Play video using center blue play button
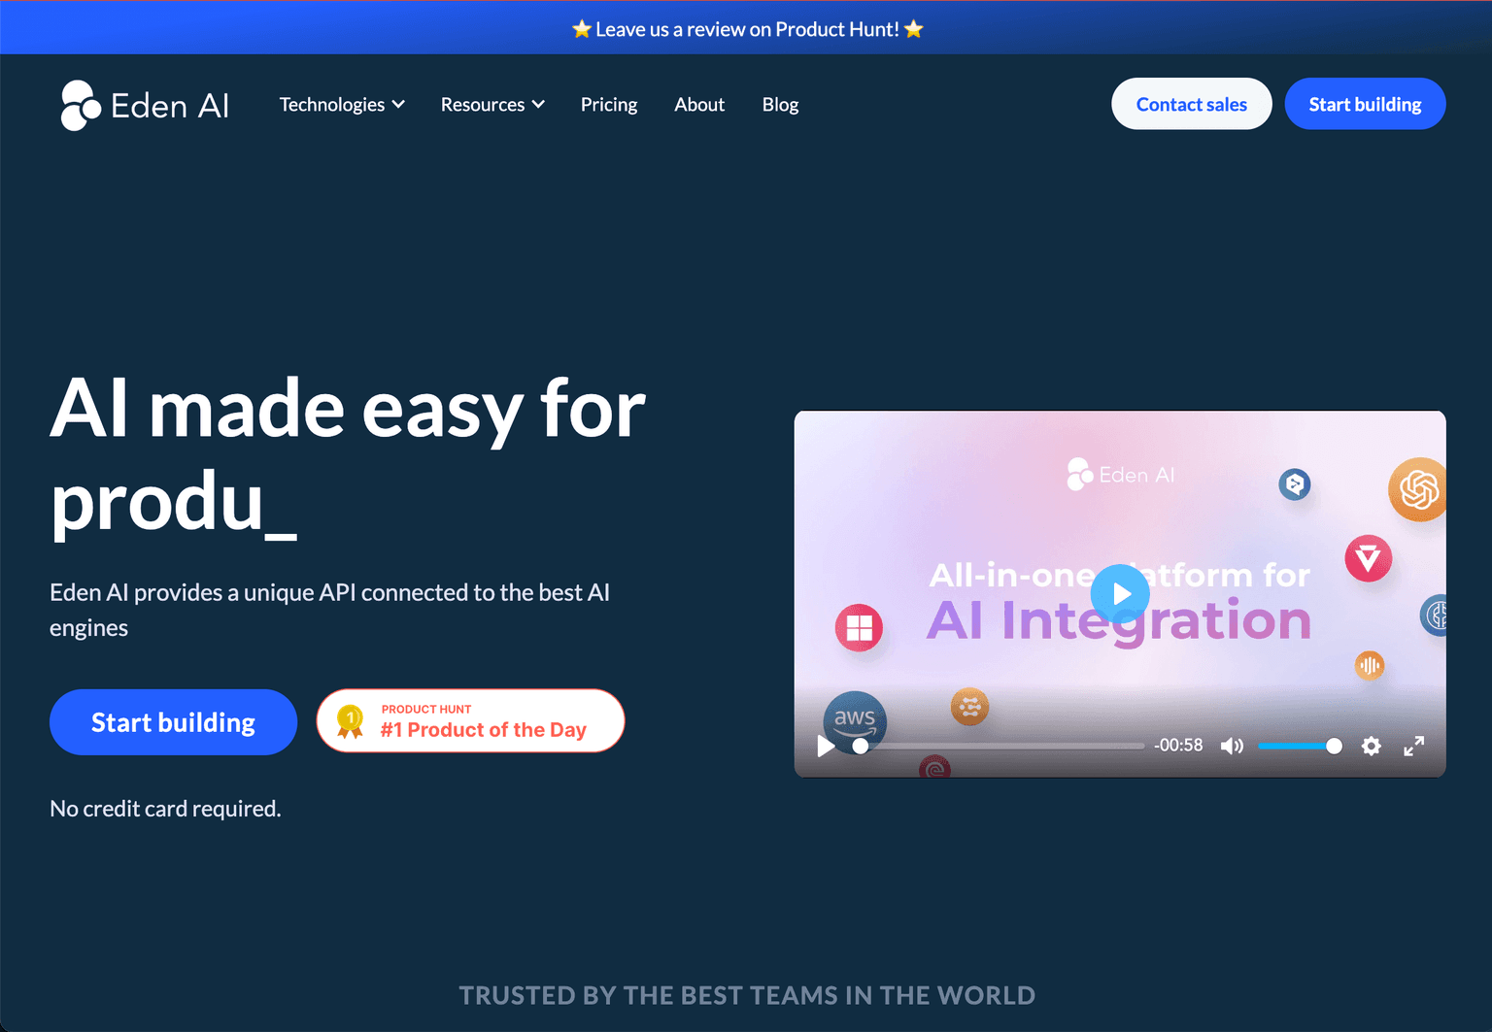The width and height of the screenshot is (1492, 1032). pyautogui.click(x=1120, y=593)
